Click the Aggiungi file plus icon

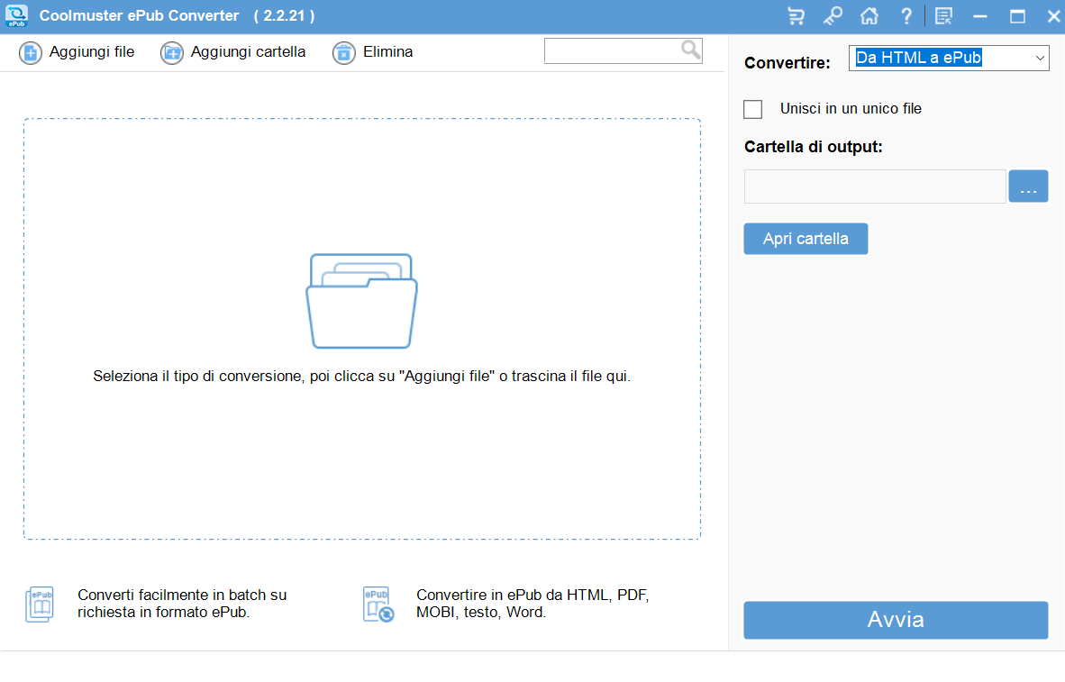pos(30,53)
